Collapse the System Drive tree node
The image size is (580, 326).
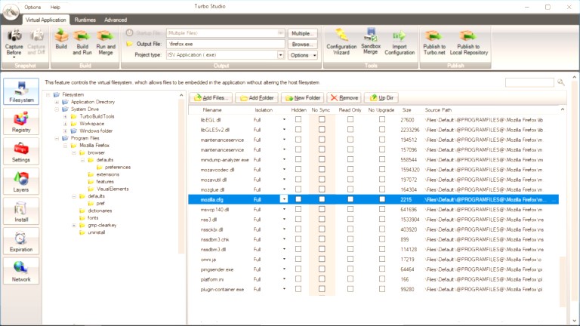coord(57,109)
